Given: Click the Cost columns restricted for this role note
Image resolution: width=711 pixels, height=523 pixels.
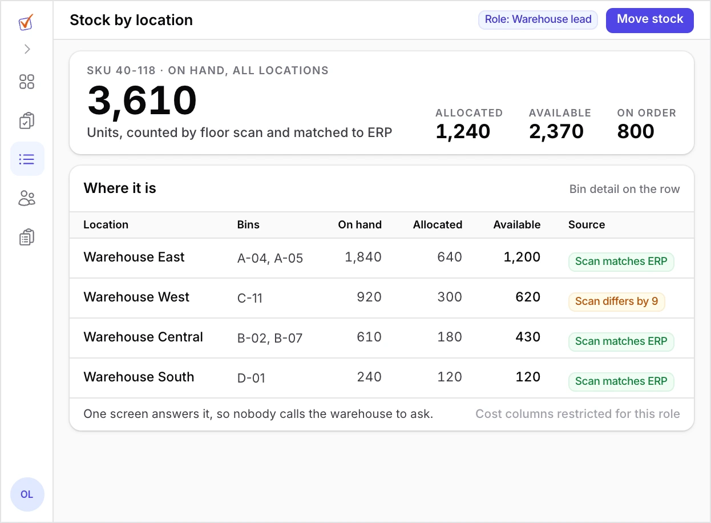Looking at the screenshot, I should 578,414.
